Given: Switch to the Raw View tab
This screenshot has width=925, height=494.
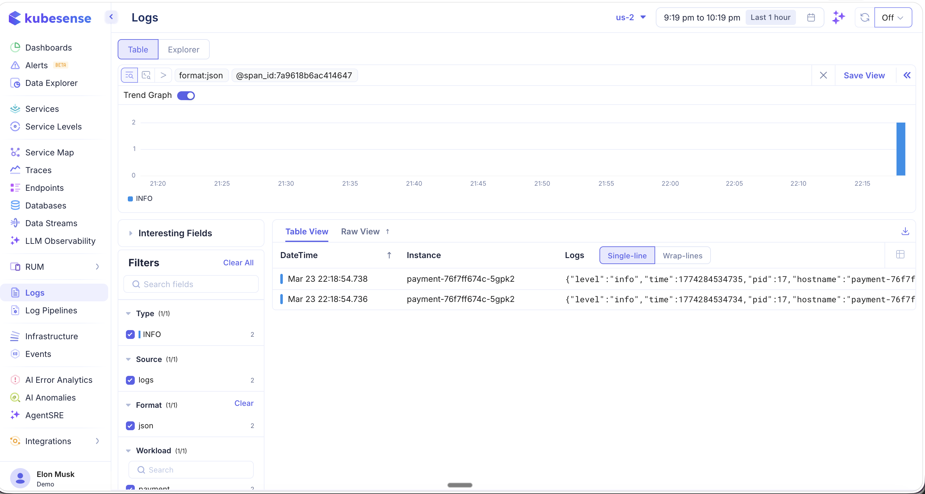Looking at the screenshot, I should click(x=360, y=232).
